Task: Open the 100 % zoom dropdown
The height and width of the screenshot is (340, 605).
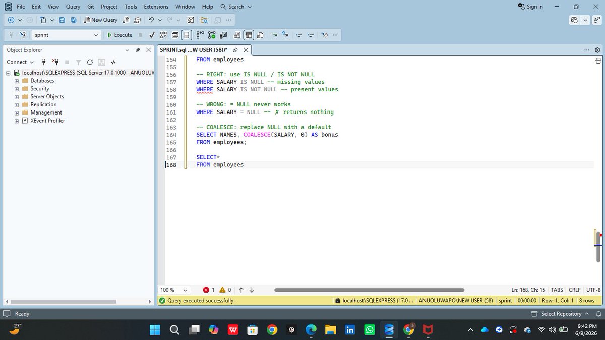Action: [185, 290]
